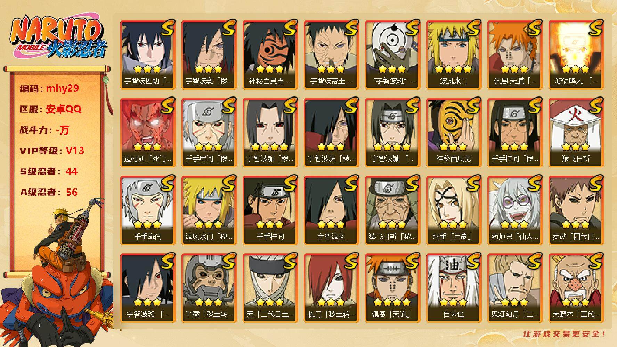This screenshot has height=347, width=617.
Task: Open the 大野木「三代」Tsuchikage card
Action: [x=576, y=288]
